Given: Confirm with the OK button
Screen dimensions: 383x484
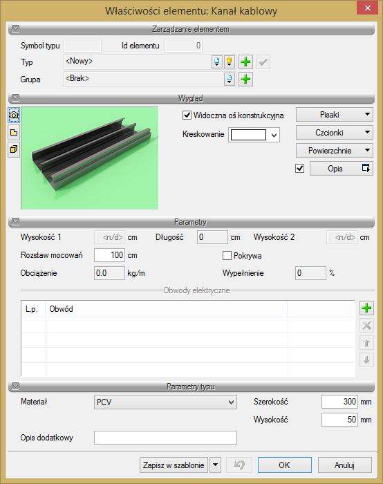Looking at the screenshot, I should pyautogui.click(x=285, y=465).
